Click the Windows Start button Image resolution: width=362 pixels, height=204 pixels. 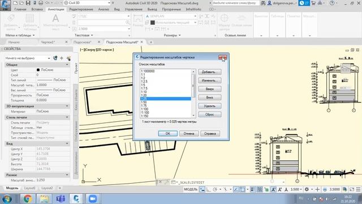(7, 199)
